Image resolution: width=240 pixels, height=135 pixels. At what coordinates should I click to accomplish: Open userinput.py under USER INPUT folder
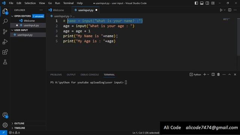(x=28, y=35)
